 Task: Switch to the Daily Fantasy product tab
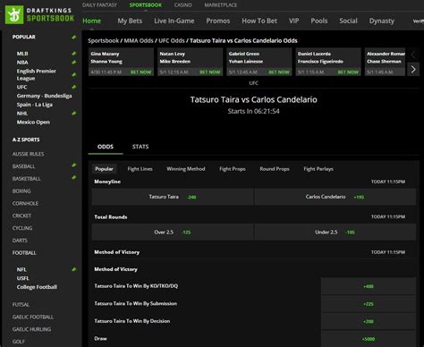point(99,5)
